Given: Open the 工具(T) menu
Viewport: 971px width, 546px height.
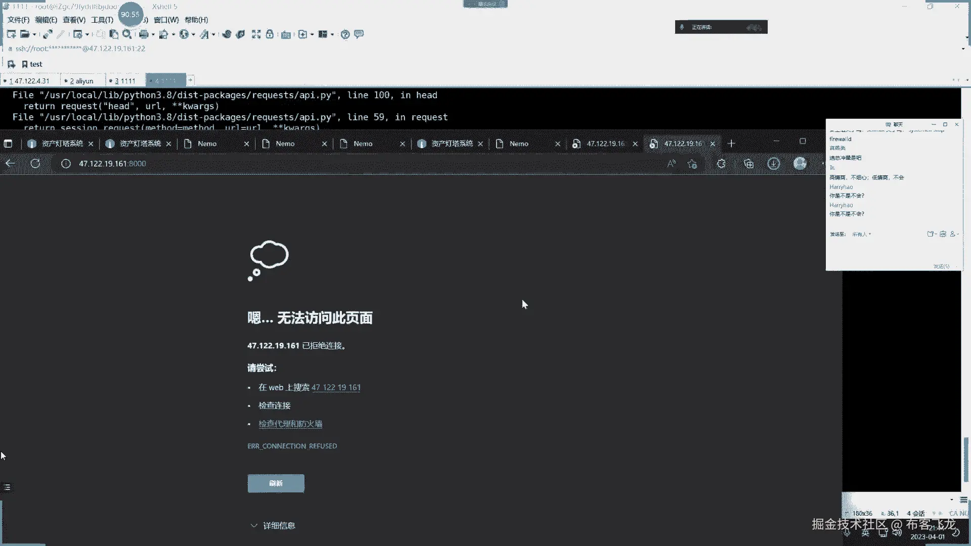Looking at the screenshot, I should 102,20.
